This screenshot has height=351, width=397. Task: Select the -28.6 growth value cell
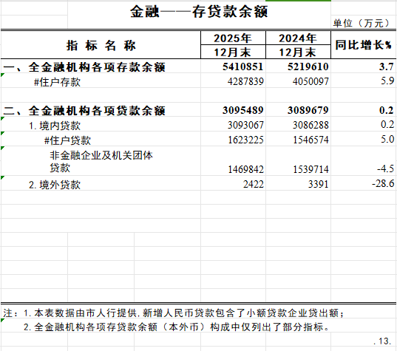click(383, 183)
